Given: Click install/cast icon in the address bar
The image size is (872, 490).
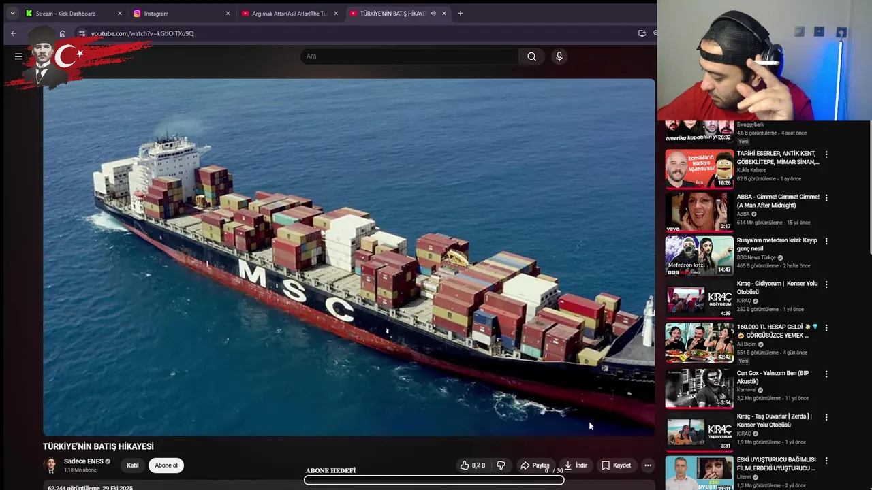Looking at the screenshot, I should [642, 33].
